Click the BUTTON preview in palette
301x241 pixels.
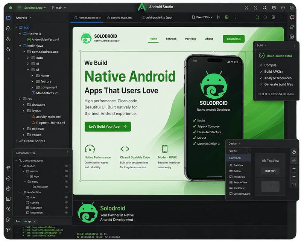click(x=270, y=171)
